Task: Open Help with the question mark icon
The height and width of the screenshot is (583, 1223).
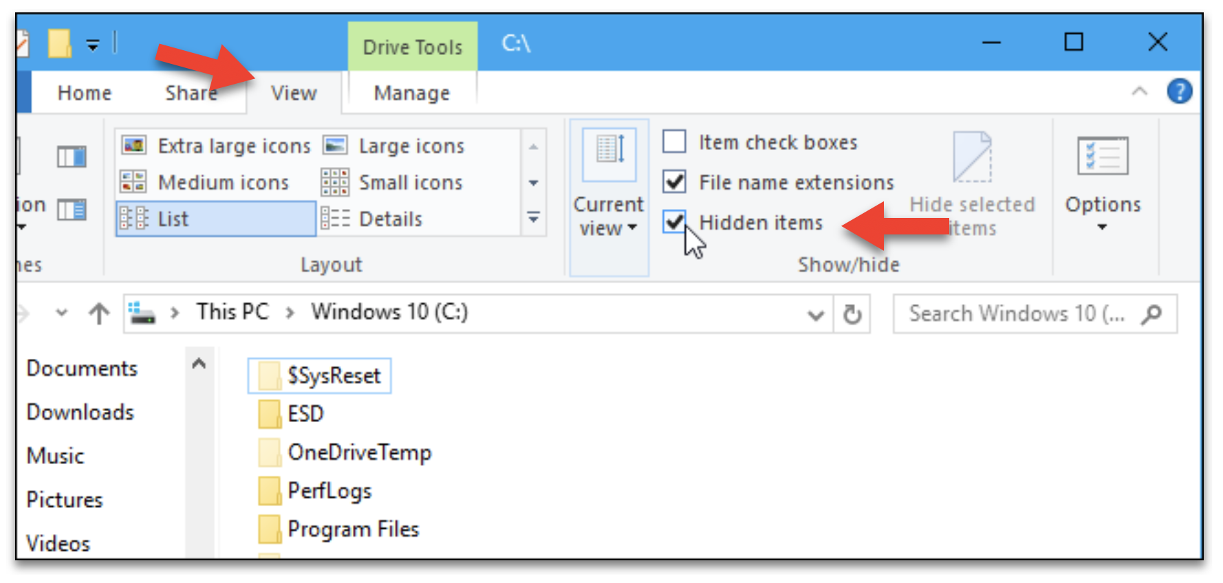Action: (1179, 91)
